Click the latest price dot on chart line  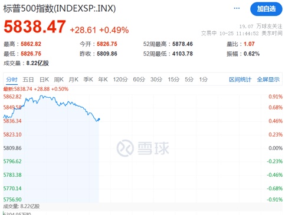99,119
